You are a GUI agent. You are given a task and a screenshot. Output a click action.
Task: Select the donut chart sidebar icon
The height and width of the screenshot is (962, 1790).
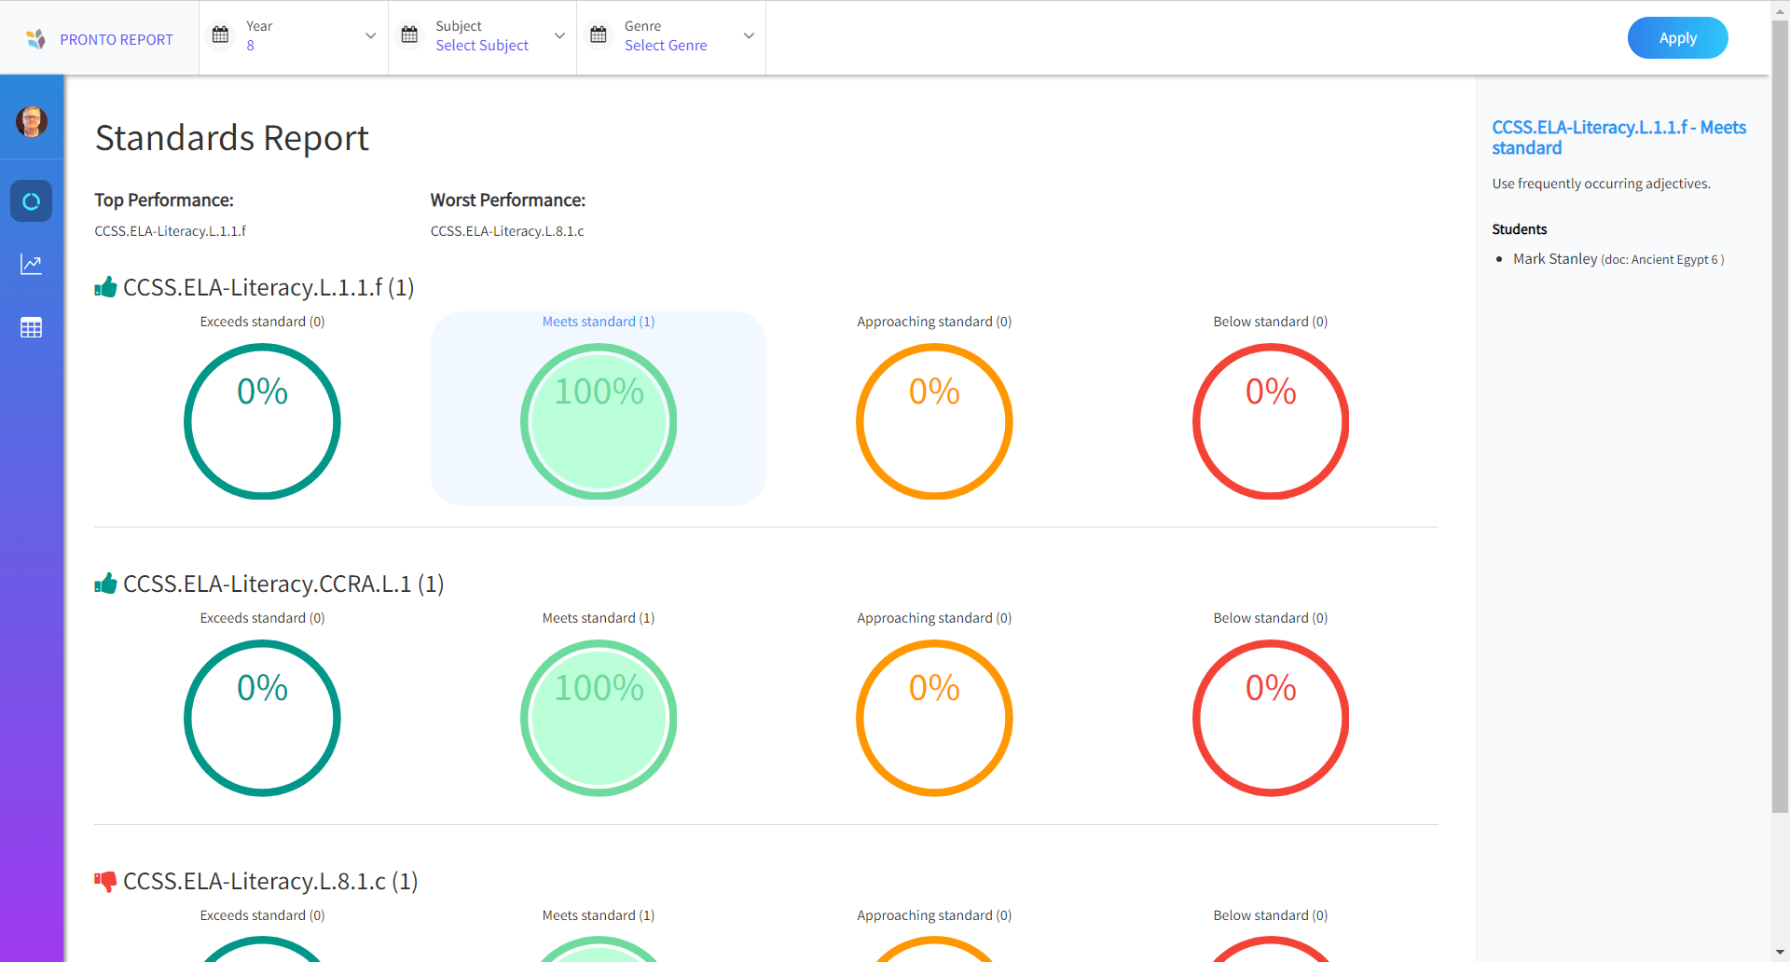(32, 201)
